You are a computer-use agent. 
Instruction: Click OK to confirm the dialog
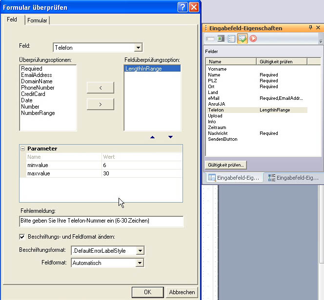coord(147,292)
